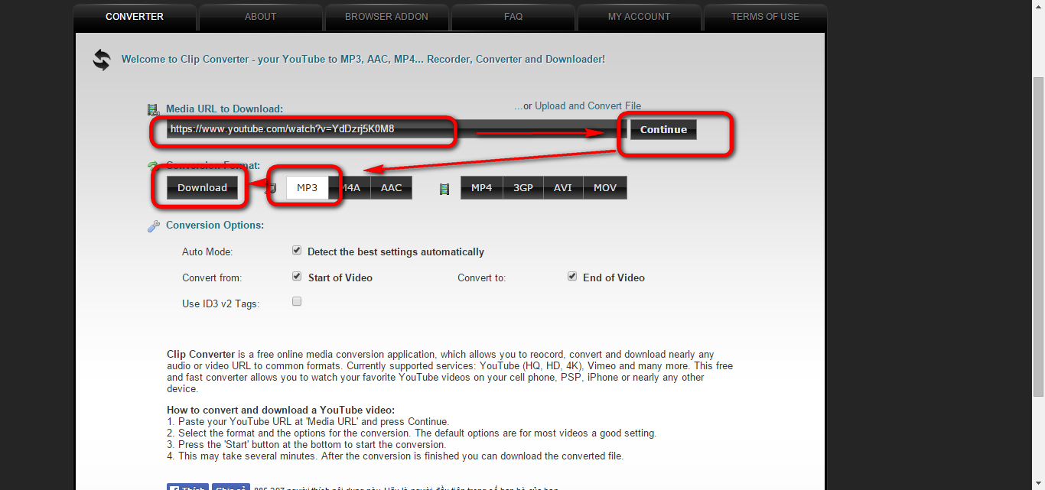Uncheck the End of Video checkbox

572,277
